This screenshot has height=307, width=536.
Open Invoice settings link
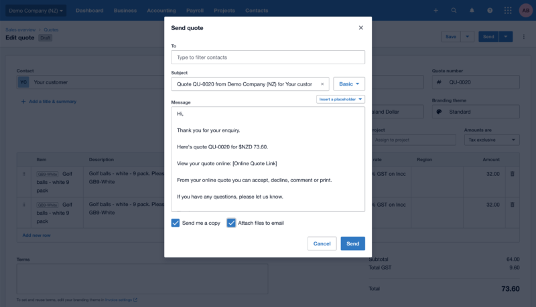(x=119, y=300)
